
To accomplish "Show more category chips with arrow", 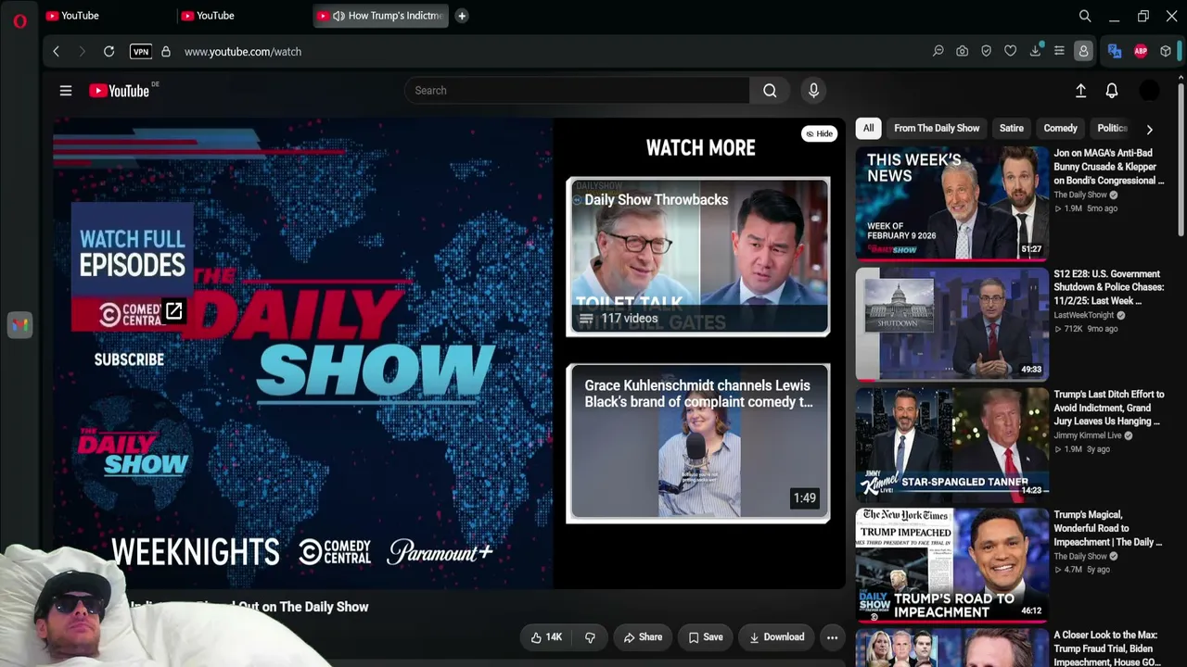I will click(x=1149, y=130).
